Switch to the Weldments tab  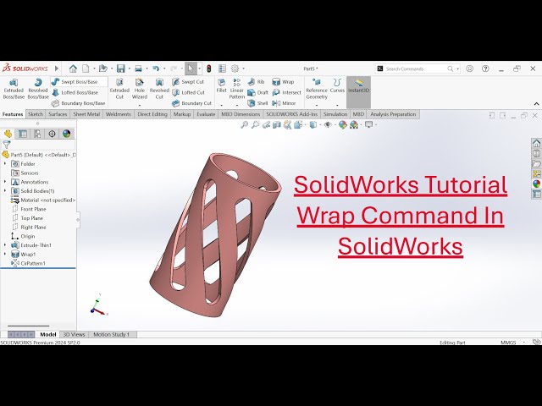[119, 114]
